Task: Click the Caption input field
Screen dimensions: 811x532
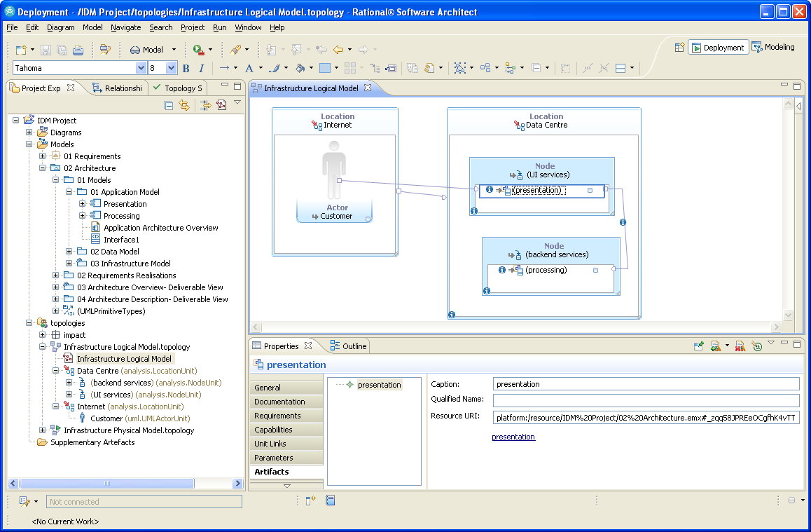Action: coord(646,384)
